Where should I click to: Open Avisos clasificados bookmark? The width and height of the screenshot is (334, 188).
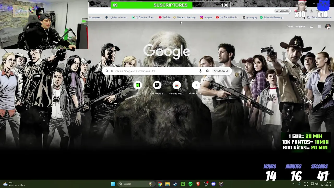(x=272, y=17)
